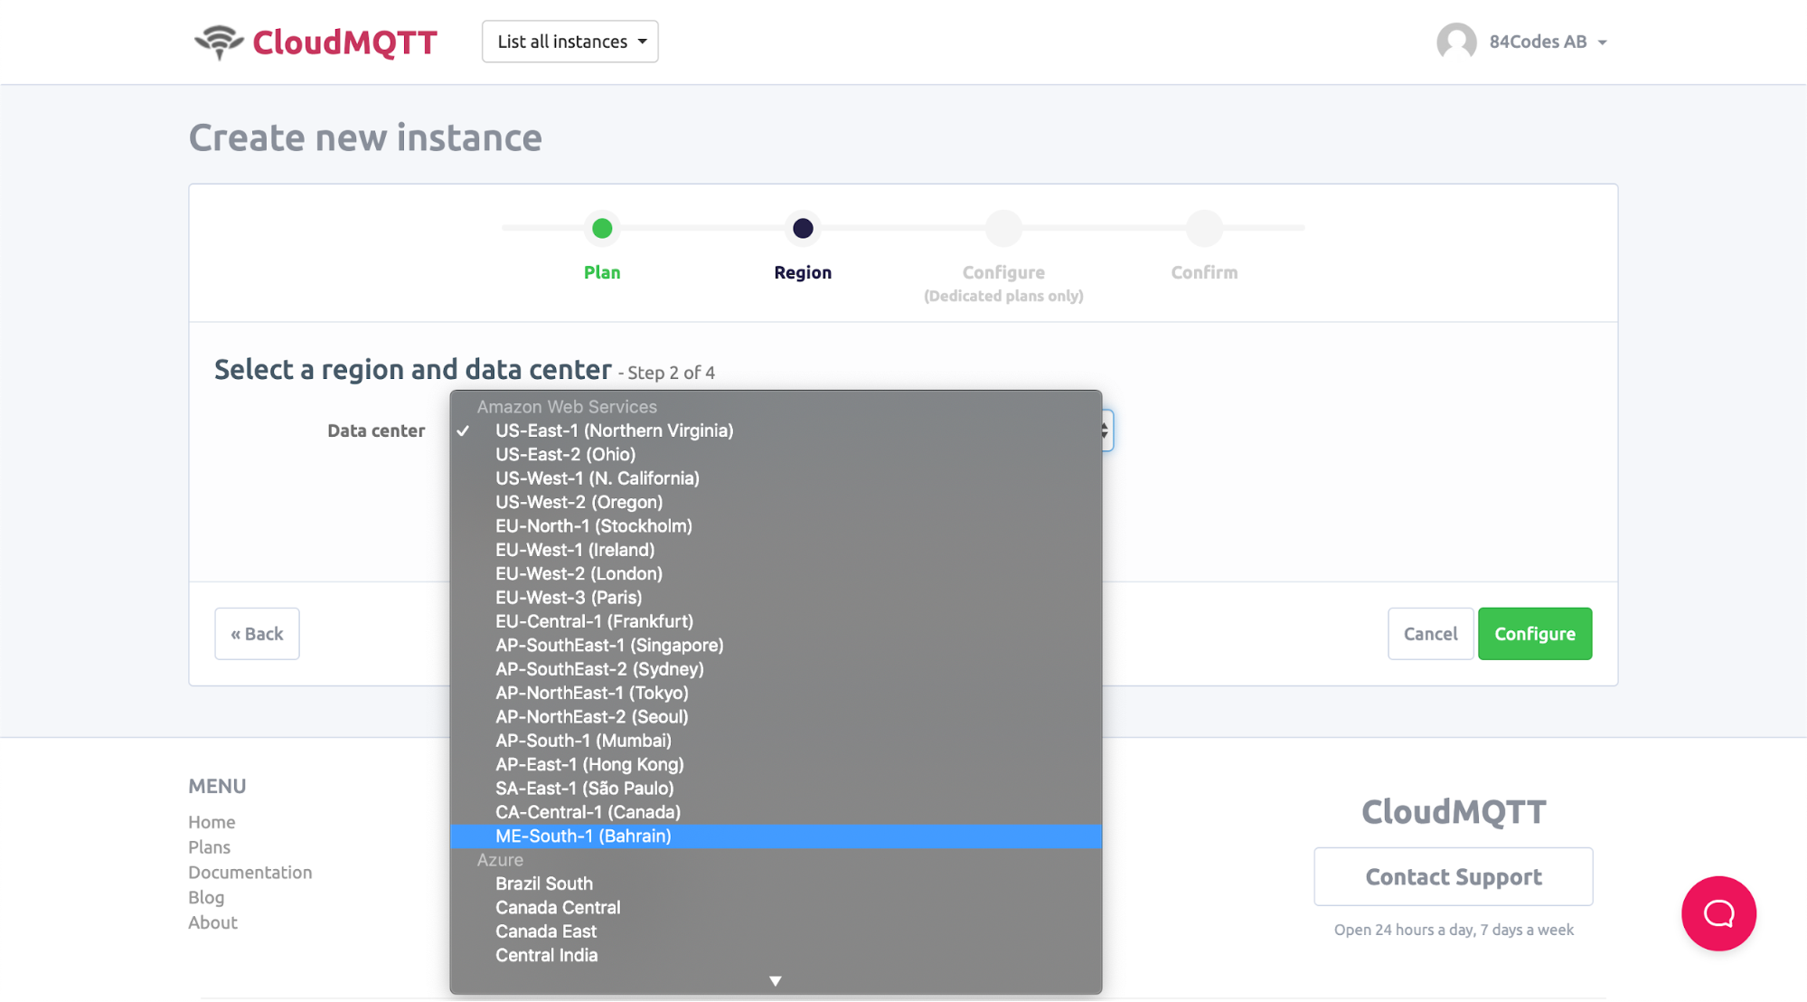Go back with the « Back button
This screenshot has height=1002, width=1807.
point(257,634)
